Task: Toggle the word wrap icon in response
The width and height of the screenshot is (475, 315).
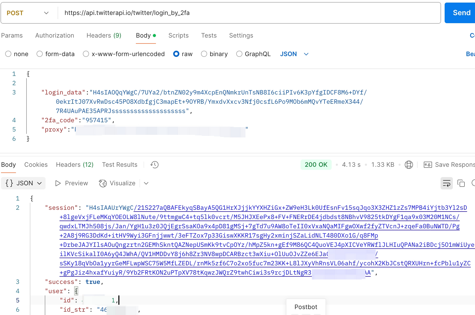Action: pos(446,183)
